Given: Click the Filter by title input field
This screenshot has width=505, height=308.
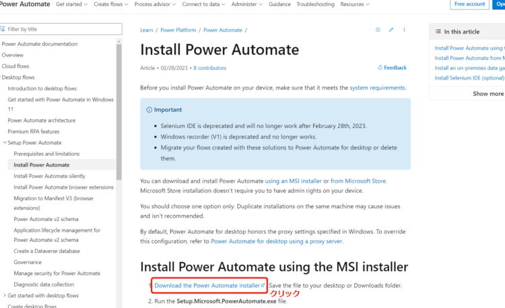Looking at the screenshot, I should tap(61, 29).
